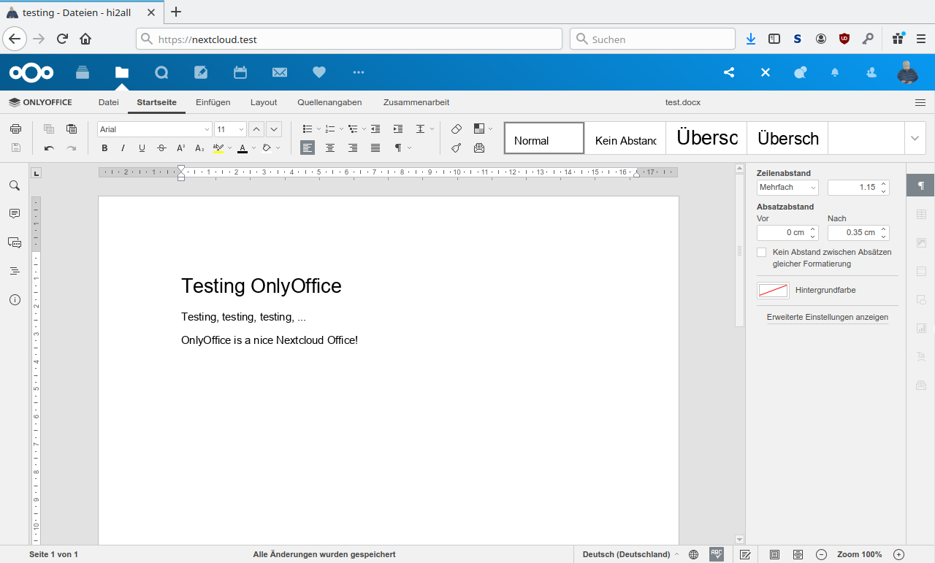
Task: Open Nextcloud notifications bell
Action: 835,72
